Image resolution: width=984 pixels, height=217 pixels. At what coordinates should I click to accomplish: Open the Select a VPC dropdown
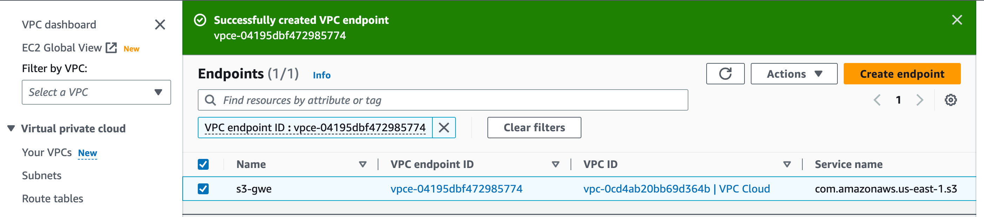point(96,92)
